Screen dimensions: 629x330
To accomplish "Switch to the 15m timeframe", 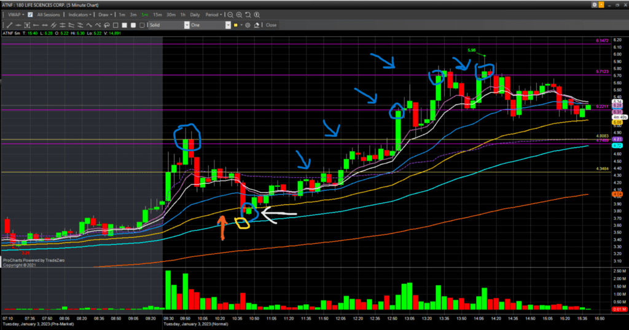I will coord(158,14).
